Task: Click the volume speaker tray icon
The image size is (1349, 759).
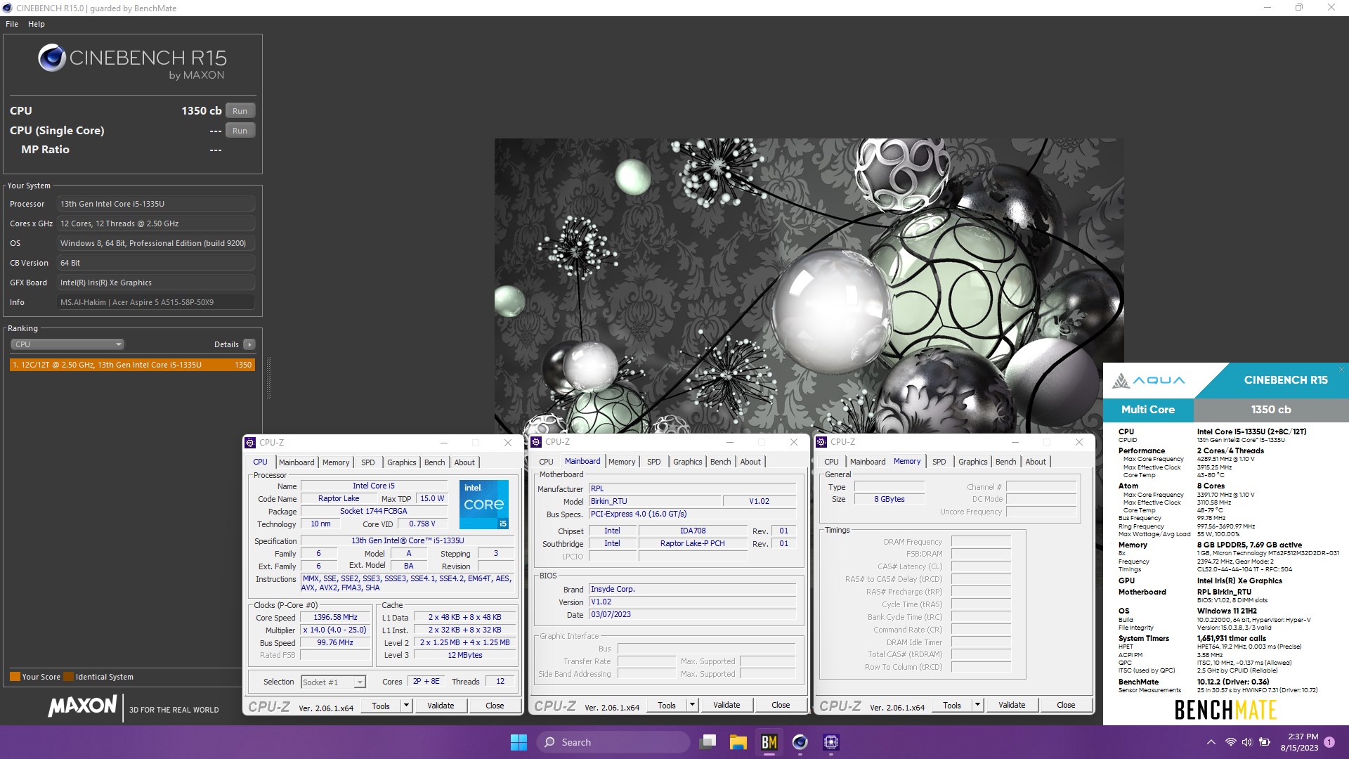Action: 1247,742
